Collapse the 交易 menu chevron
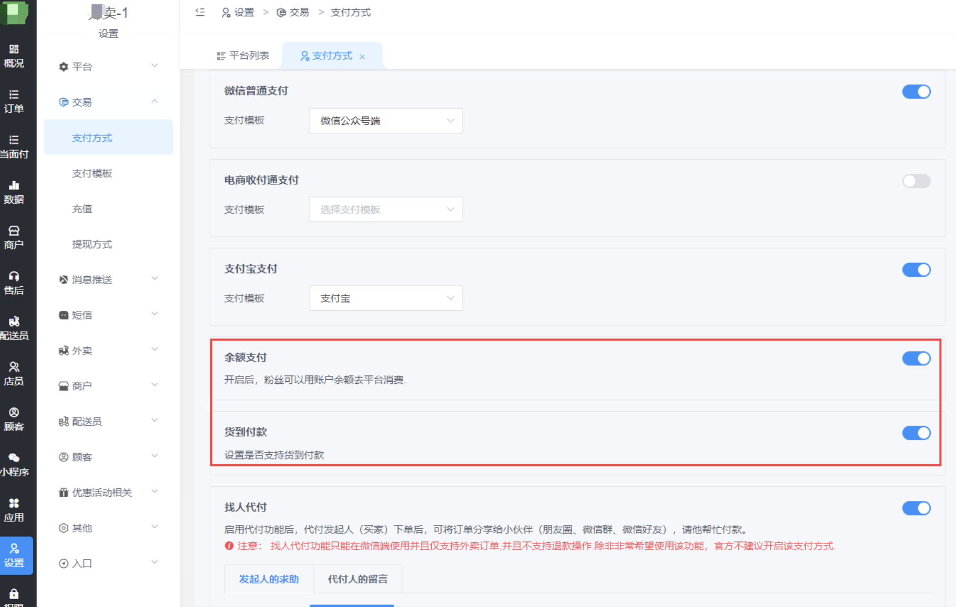The image size is (956, 607). pyautogui.click(x=155, y=101)
